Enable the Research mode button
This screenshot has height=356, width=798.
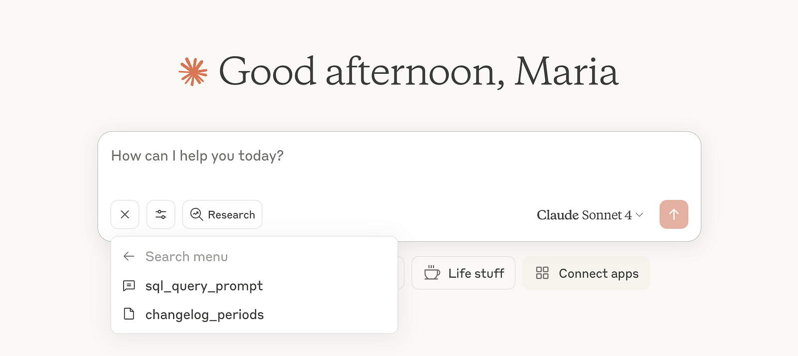tap(222, 214)
